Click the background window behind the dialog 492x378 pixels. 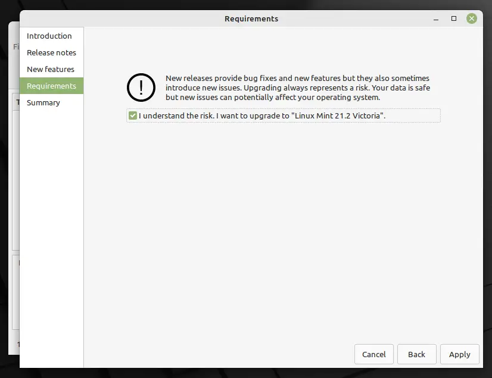pos(14,188)
